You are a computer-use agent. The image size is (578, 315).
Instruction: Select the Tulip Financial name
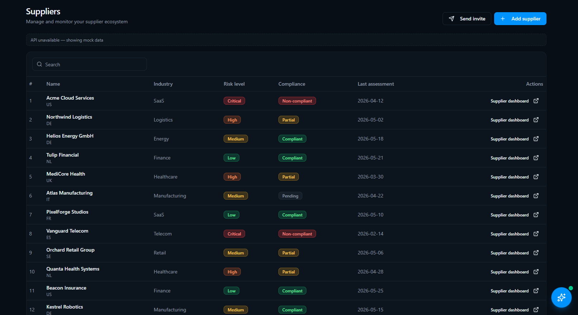coord(62,155)
